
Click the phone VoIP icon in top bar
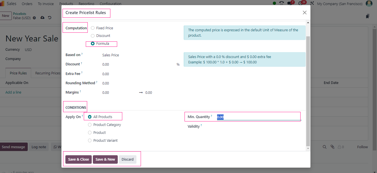pos(281,4)
